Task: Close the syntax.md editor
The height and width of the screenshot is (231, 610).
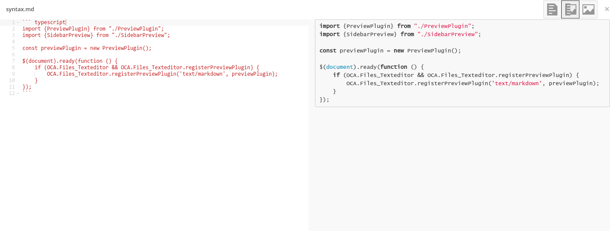Action: point(607,9)
